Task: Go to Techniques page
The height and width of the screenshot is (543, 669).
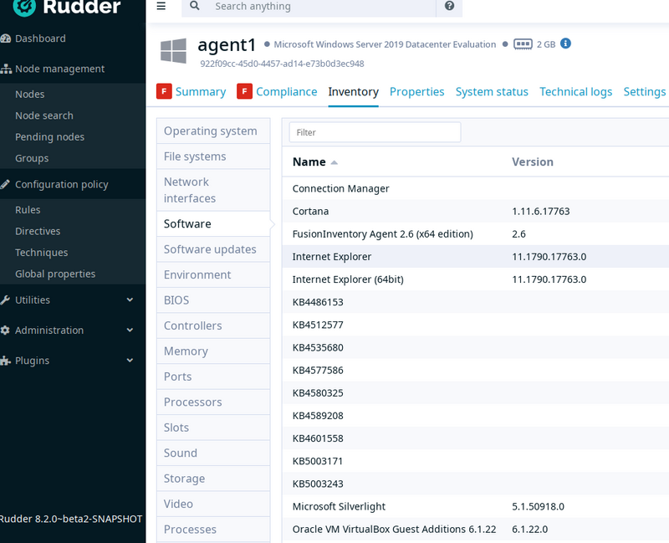Action: [41, 253]
